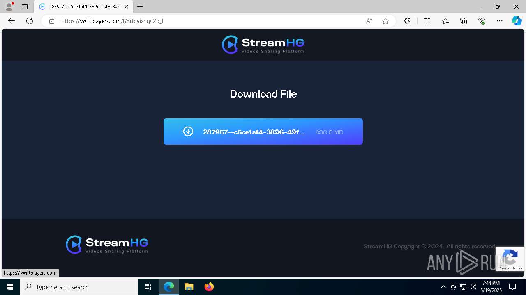This screenshot has width=526, height=295.
Task: Open Favorites list icon
Action: point(445,21)
